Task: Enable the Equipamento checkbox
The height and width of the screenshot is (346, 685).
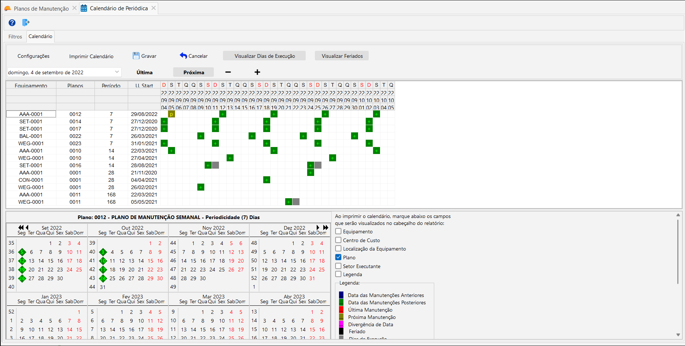Action: pyautogui.click(x=338, y=231)
